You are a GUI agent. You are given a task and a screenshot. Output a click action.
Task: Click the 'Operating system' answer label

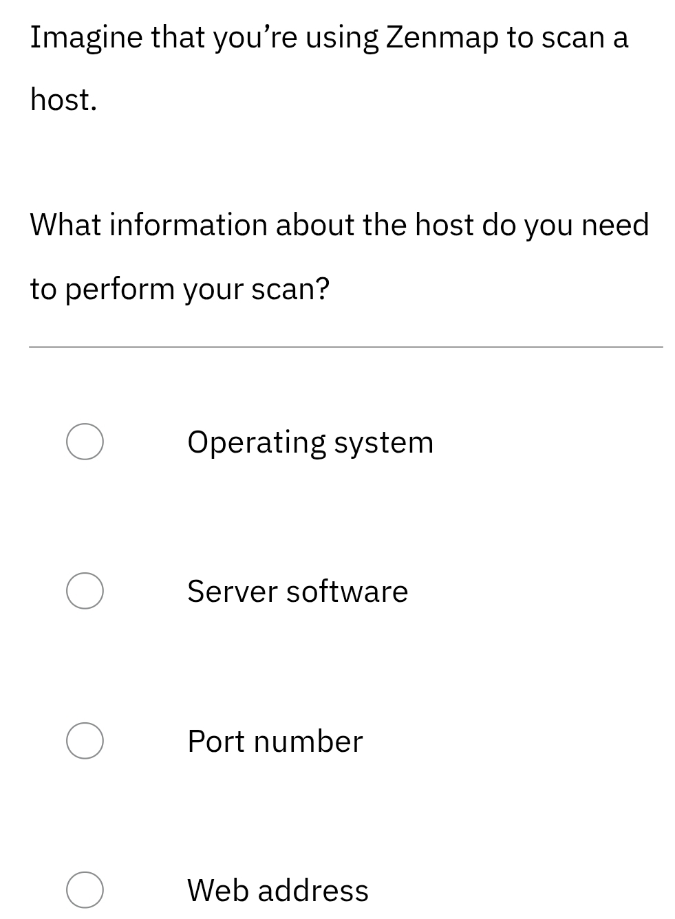tap(310, 442)
